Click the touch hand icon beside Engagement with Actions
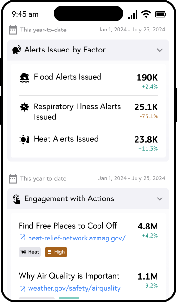177x302 pixels. (17, 199)
